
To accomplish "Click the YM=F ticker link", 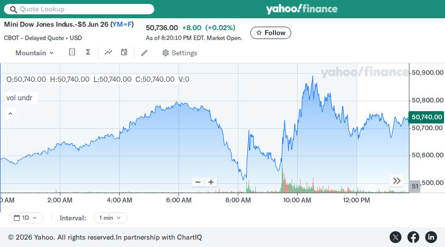I will click(x=122, y=24).
